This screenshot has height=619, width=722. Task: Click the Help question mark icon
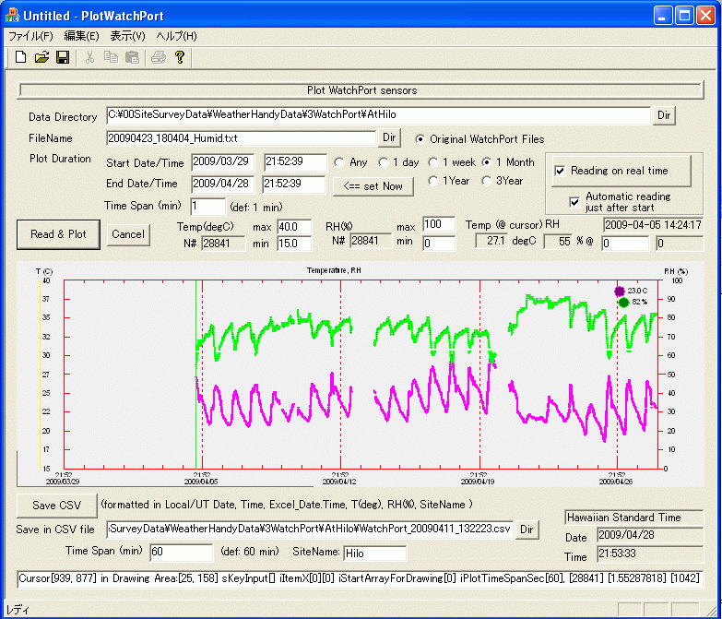click(180, 57)
